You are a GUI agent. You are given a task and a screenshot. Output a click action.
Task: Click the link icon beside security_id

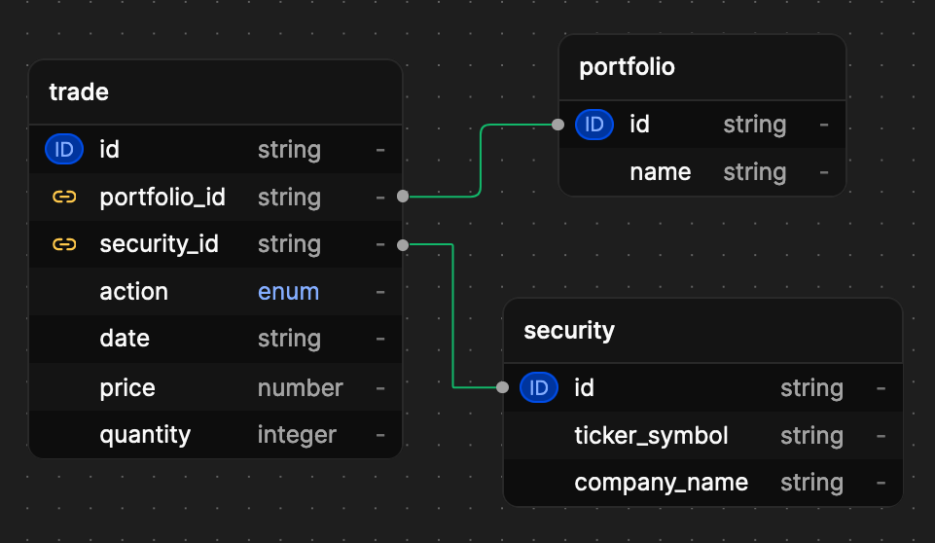64,244
